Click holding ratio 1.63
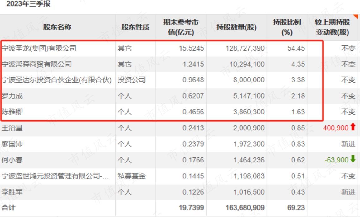The image size is (360, 217). point(298,112)
